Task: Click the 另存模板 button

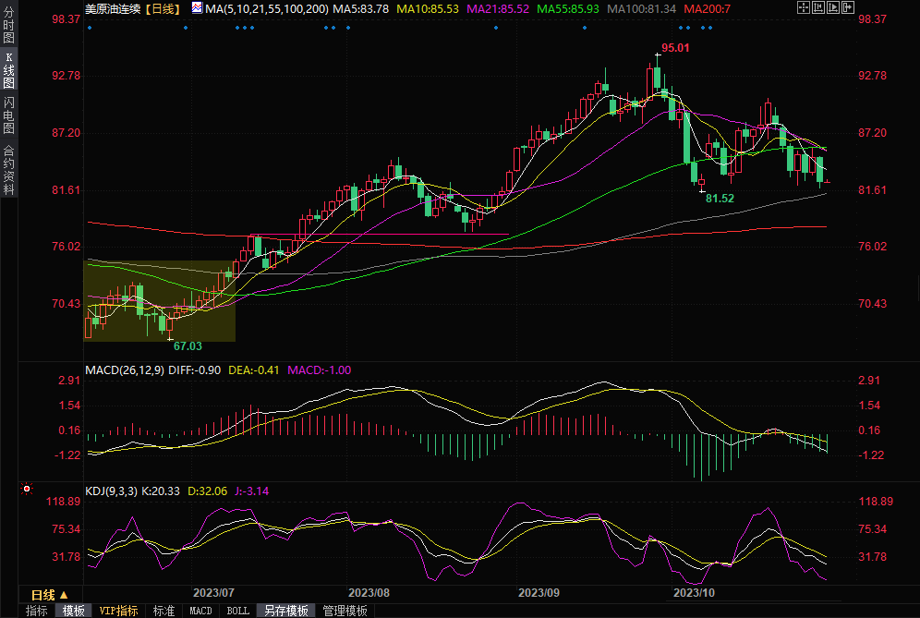Action: click(x=285, y=611)
